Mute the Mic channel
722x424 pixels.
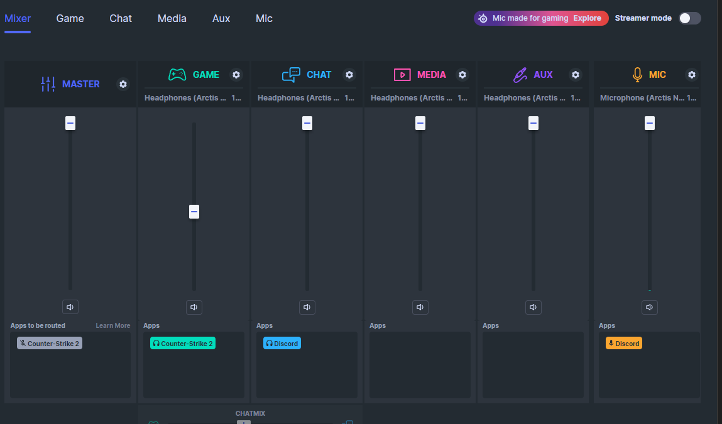pos(649,307)
